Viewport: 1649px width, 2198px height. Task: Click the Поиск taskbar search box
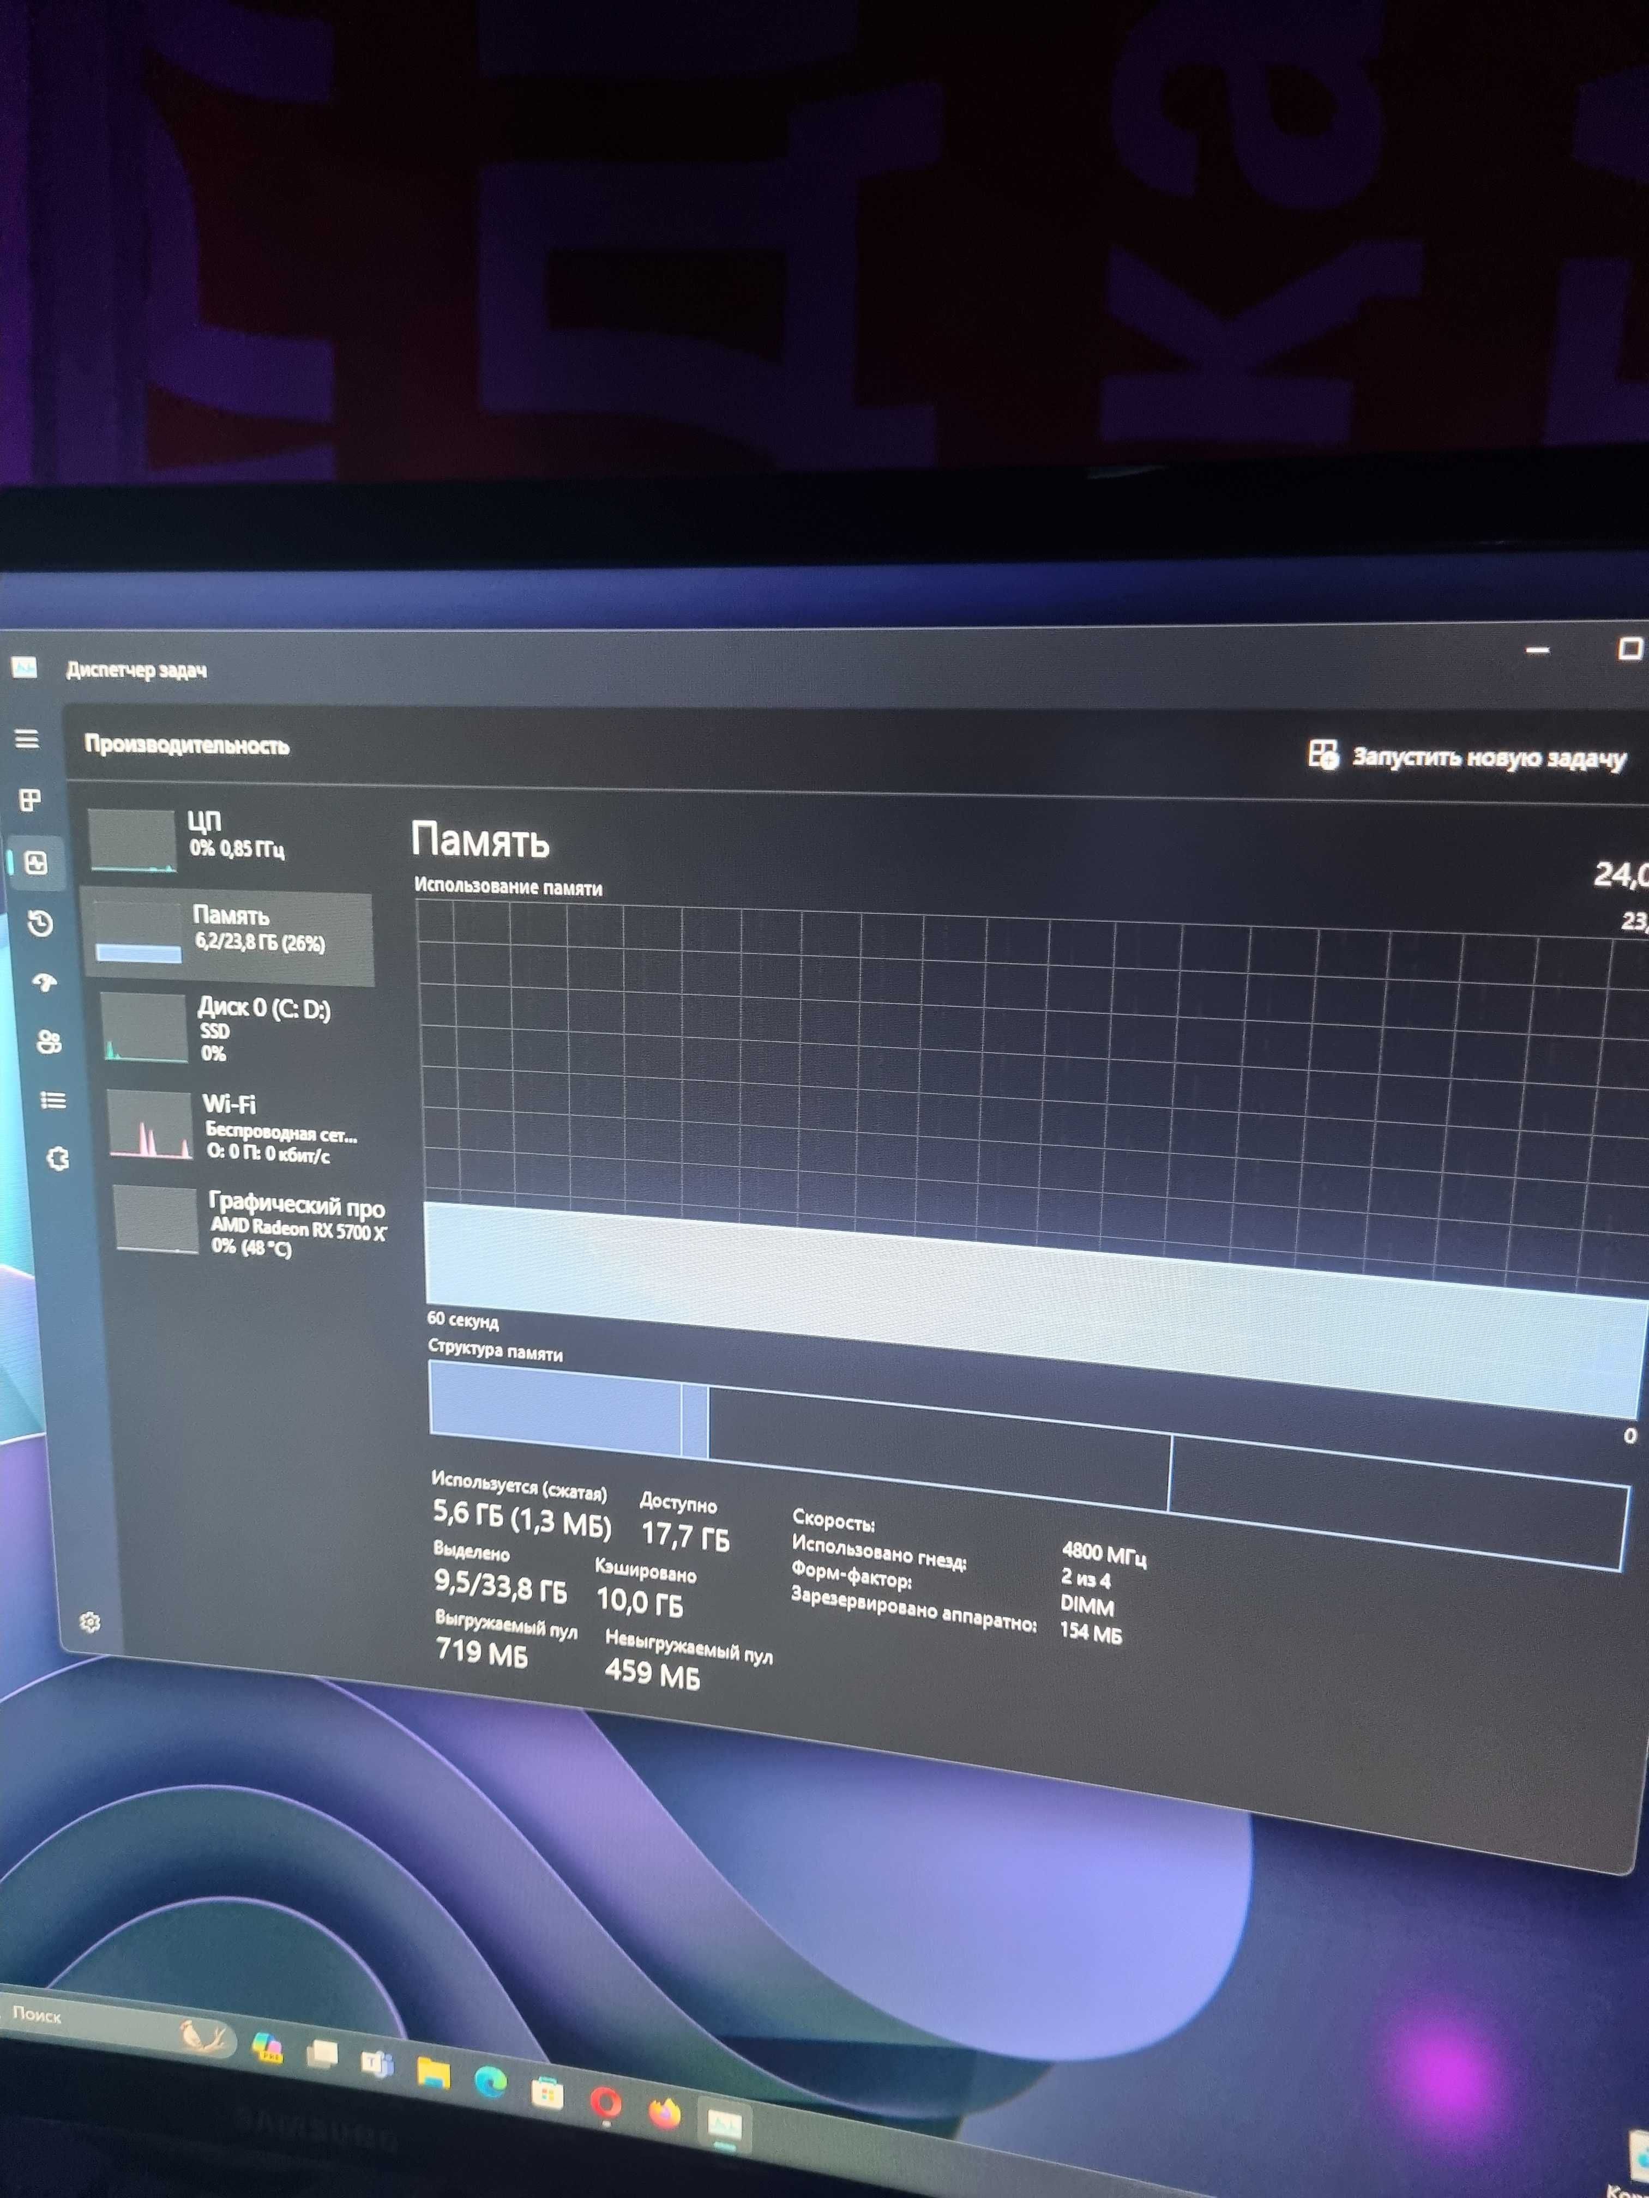point(117,2023)
